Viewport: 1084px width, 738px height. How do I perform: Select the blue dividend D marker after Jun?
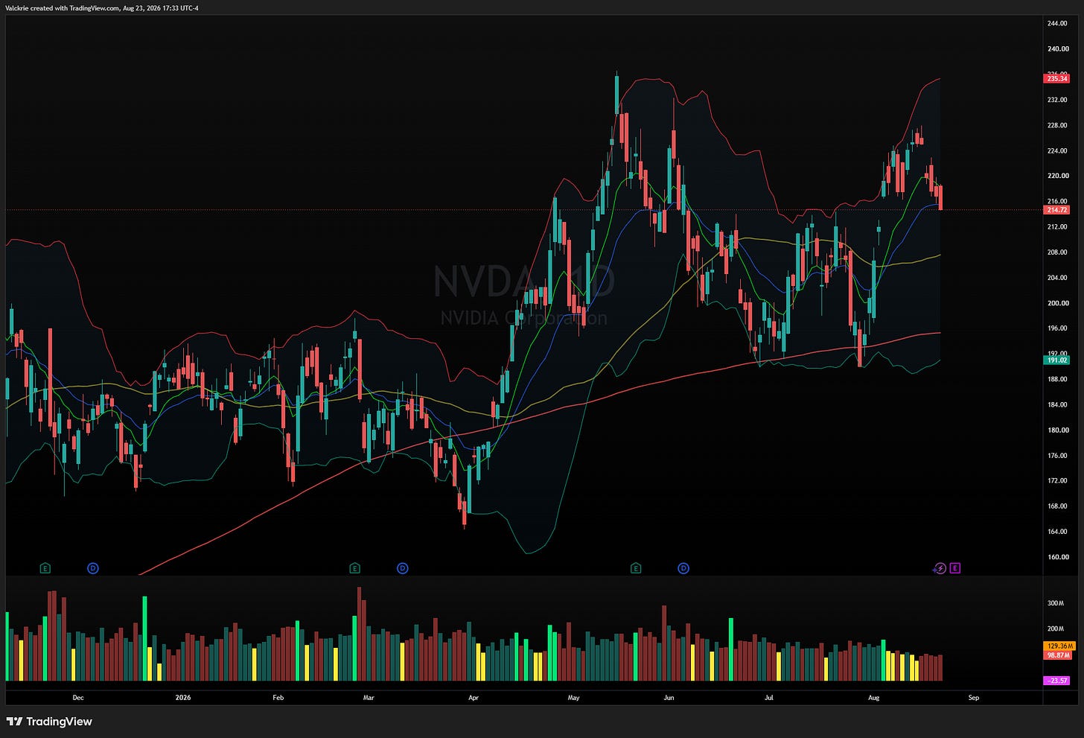pos(683,568)
